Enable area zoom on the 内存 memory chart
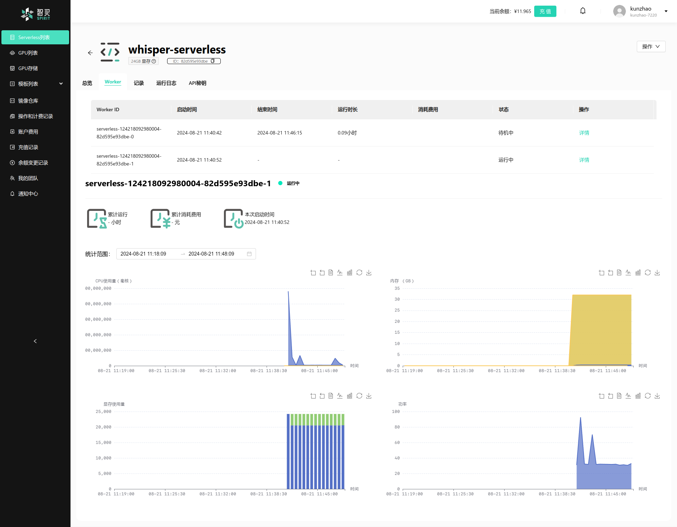Viewport: 677px width, 527px height. (602, 272)
